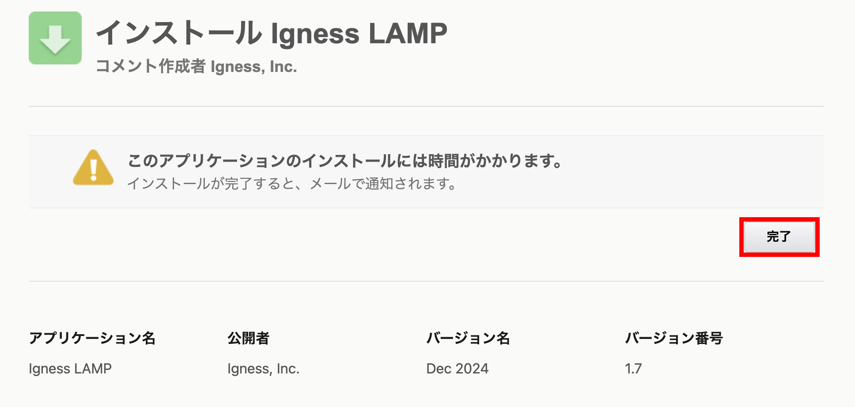Click the email notification text in warning box
The image size is (855, 407).
(x=291, y=184)
